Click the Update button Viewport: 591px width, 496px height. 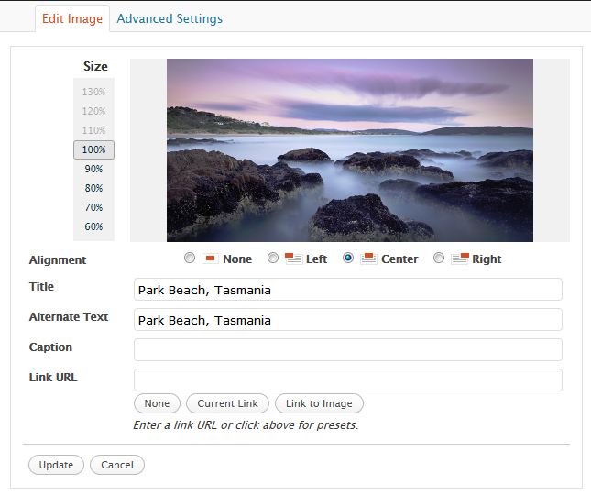[56, 465]
